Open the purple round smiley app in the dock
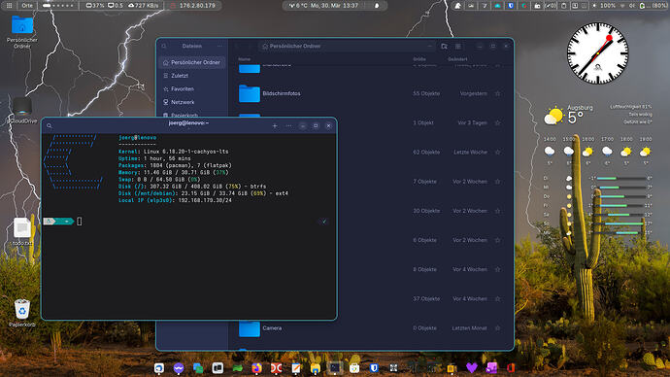Image resolution: width=670 pixels, height=377 pixels. coord(179,368)
